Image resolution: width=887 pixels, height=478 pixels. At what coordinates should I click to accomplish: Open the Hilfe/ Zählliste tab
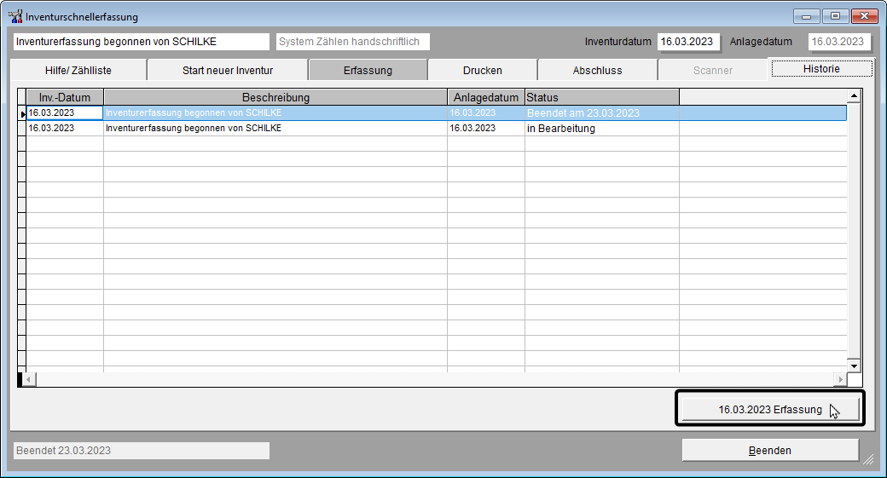[78, 70]
